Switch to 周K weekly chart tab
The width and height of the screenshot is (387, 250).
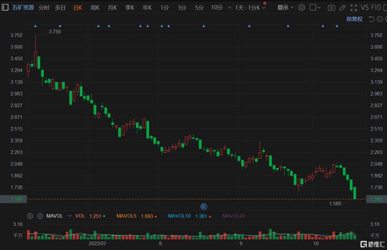click(x=95, y=8)
